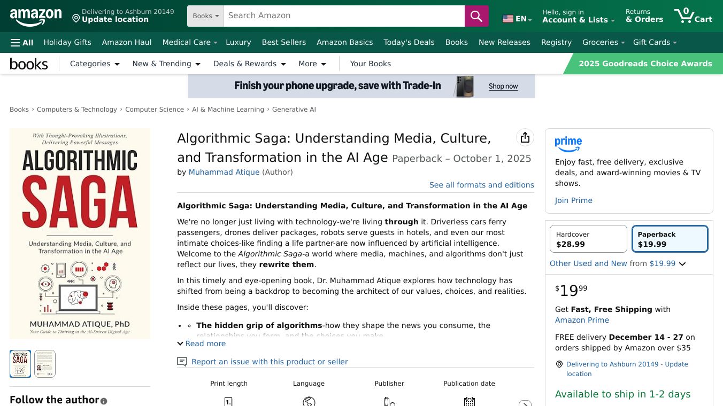Open the Muhammad Atique author link
Screen dimensions: 723x406
pos(224,172)
